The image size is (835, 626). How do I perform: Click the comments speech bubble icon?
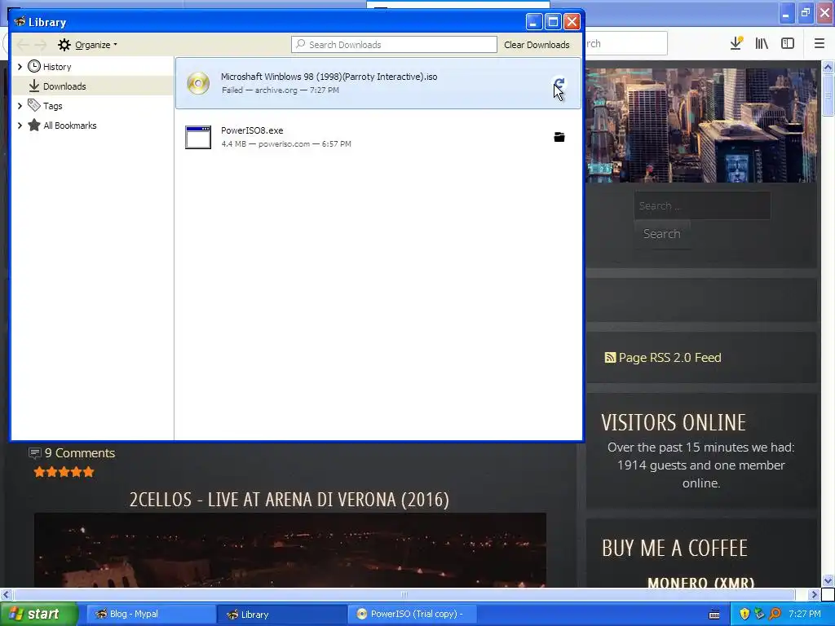coord(34,453)
